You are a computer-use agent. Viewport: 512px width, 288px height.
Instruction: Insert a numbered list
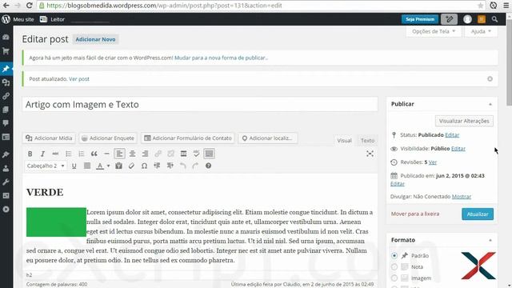tap(81, 154)
